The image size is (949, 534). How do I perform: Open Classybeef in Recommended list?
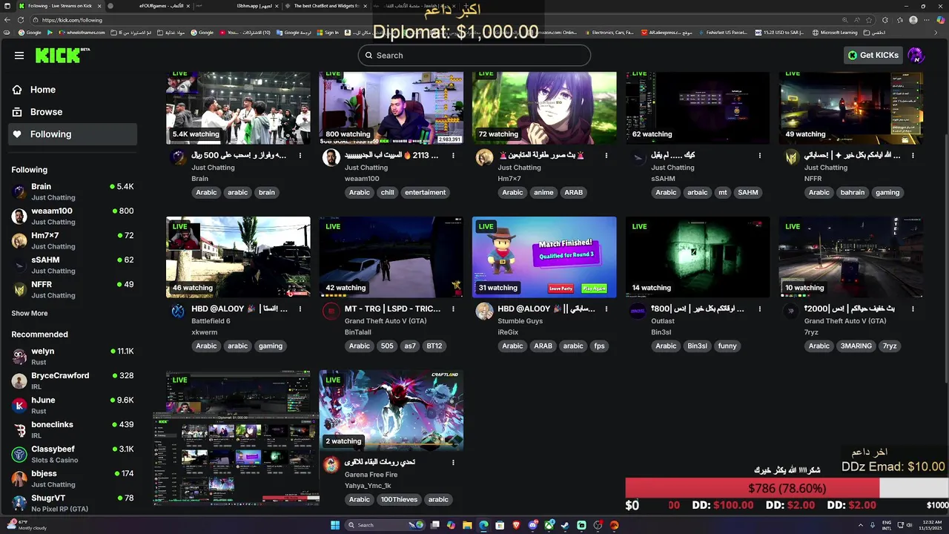pos(73,454)
